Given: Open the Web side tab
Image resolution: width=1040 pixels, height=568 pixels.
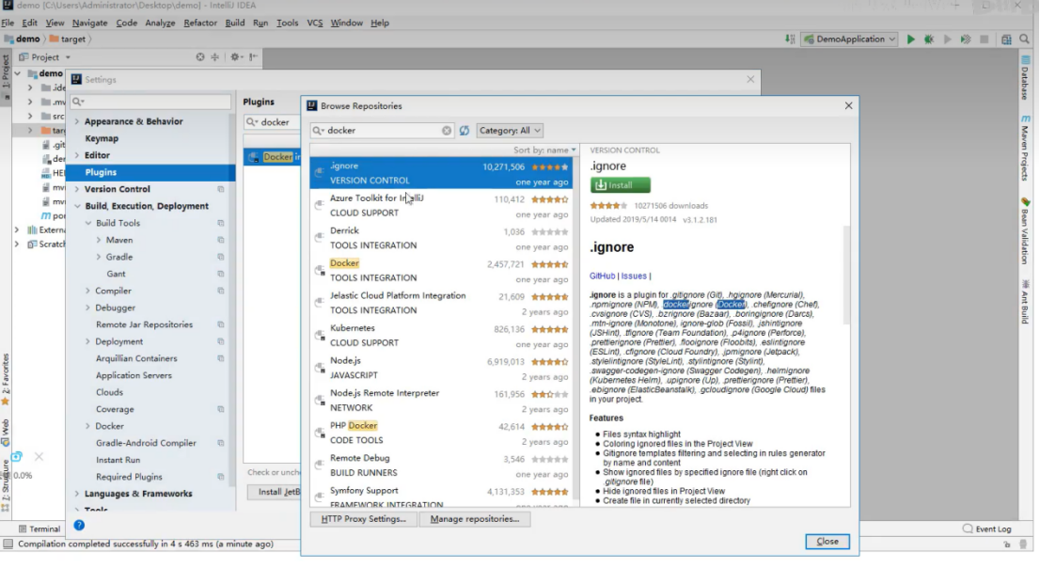Looking at the screenshot, I should point(6,432).
